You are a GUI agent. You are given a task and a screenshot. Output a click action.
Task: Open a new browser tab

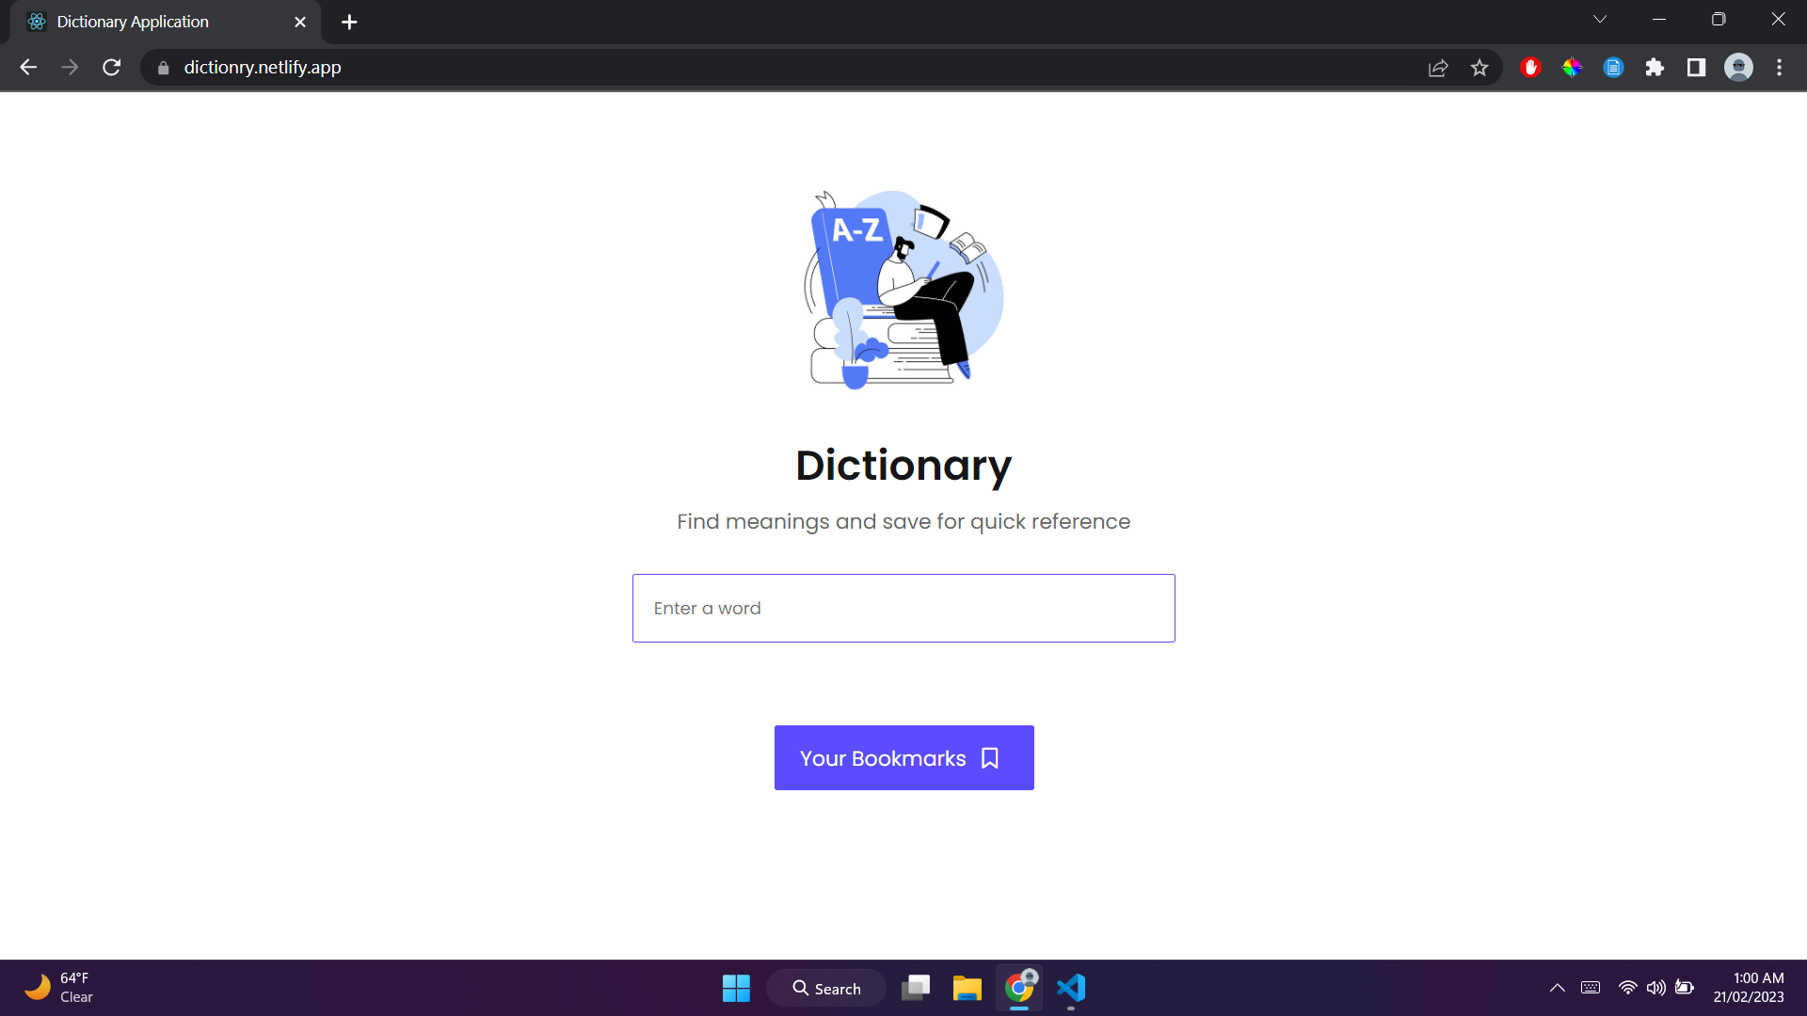[x=349, y=22]
